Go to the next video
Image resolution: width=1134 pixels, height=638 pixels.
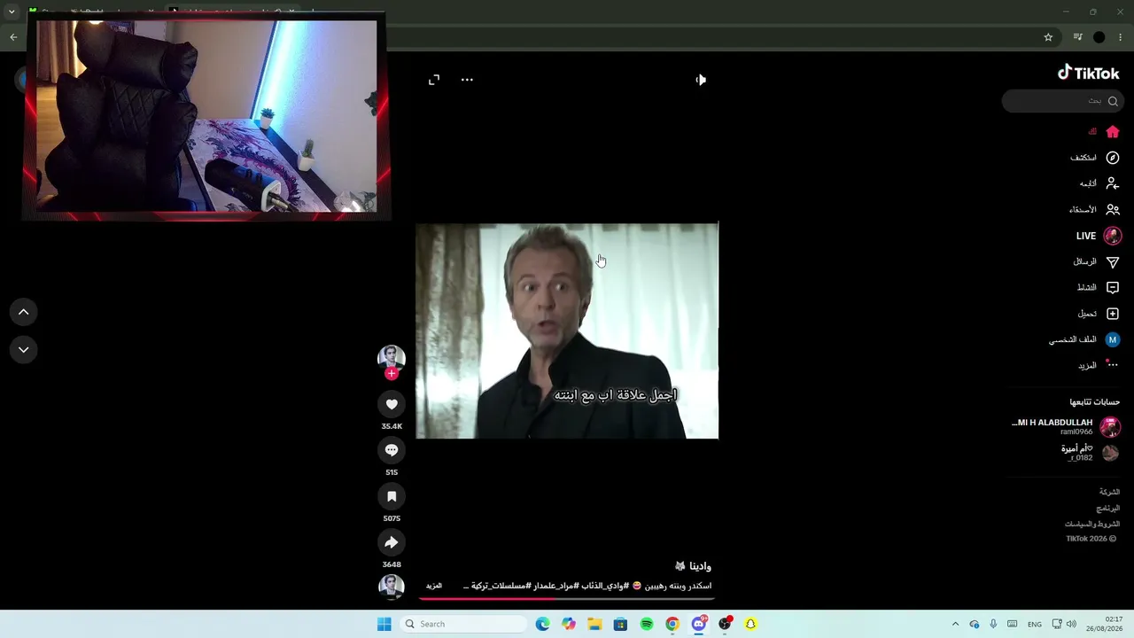24,350
